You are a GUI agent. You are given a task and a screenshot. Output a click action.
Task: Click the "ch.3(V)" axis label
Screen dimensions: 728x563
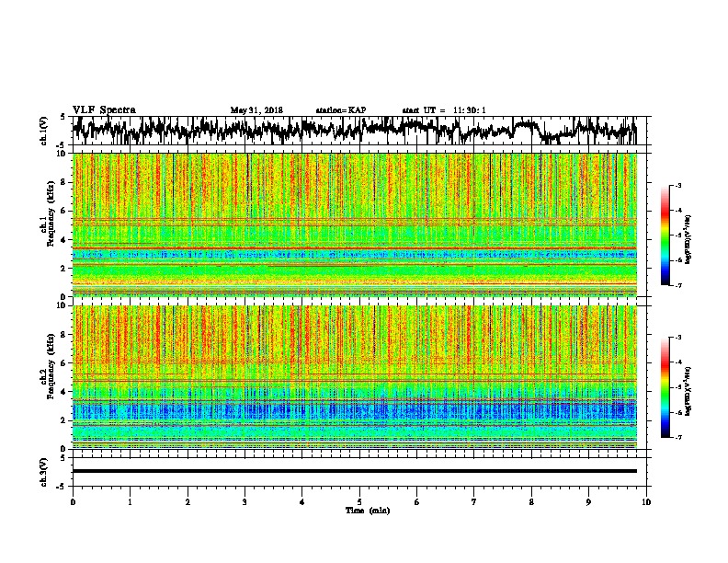44,473
